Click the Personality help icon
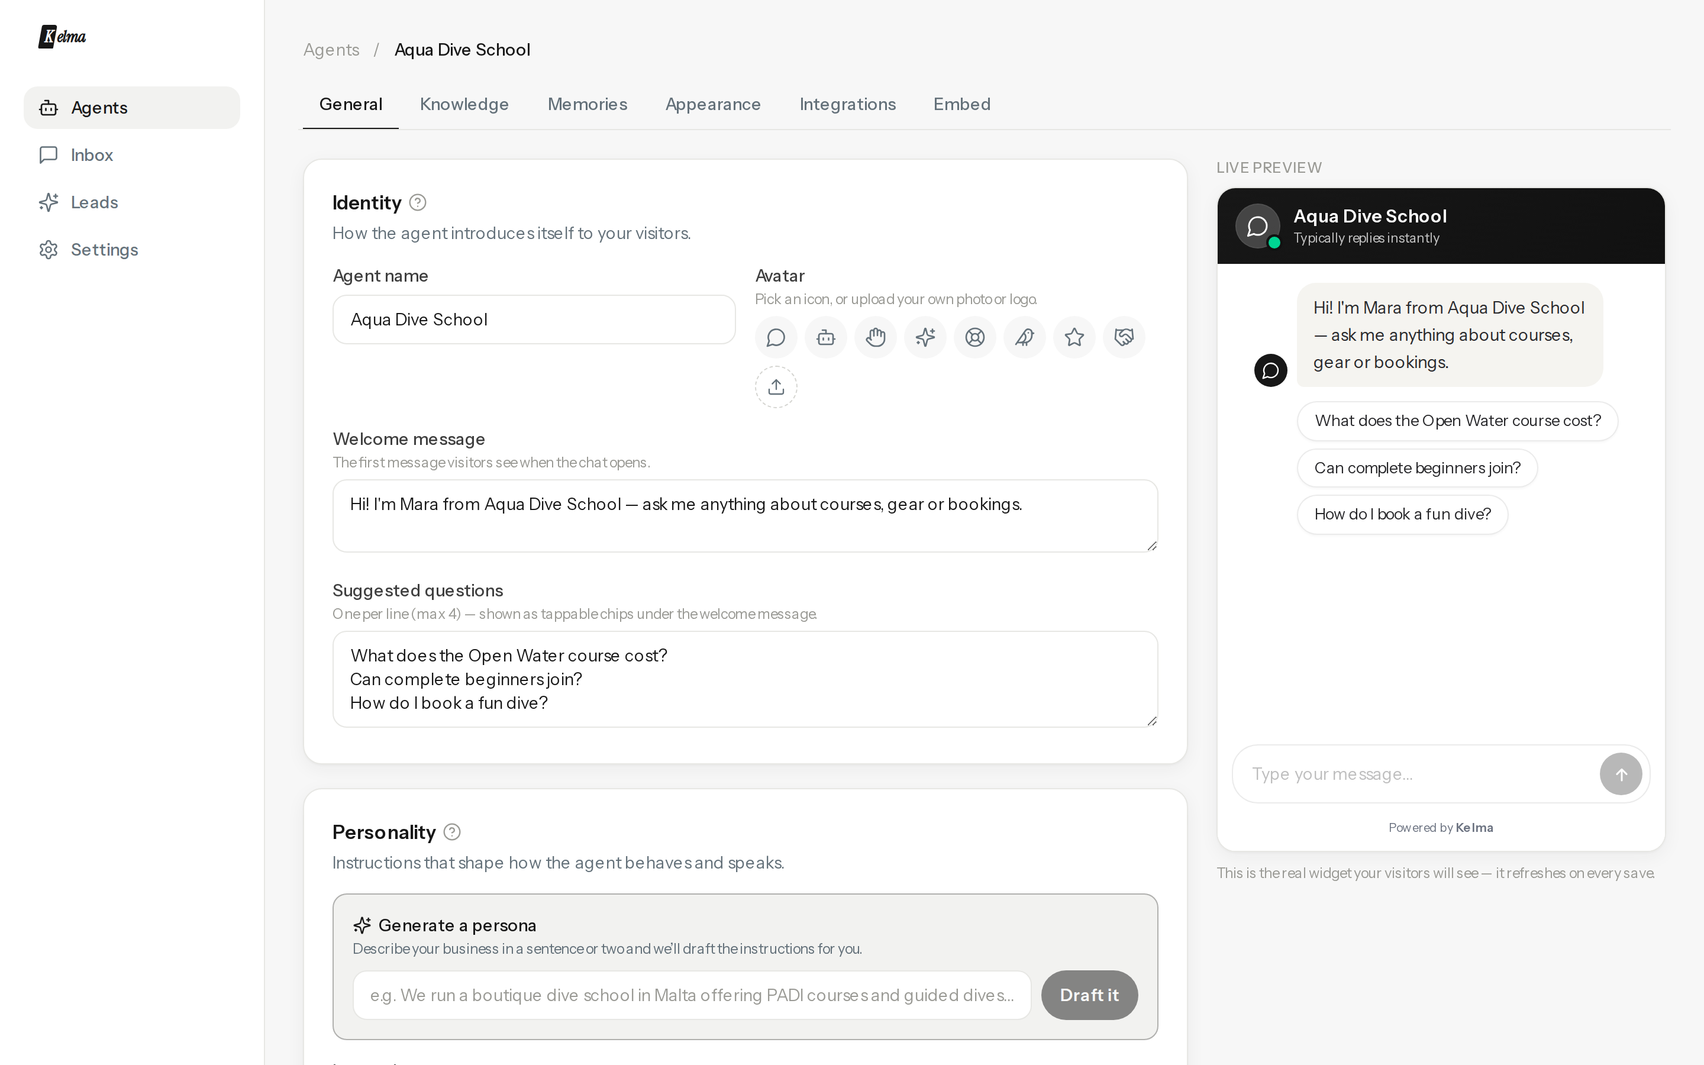Screen dimensions: 1704x1065 tap(452, 832)
